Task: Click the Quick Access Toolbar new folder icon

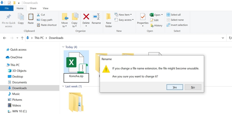Action: click(14, 3)
